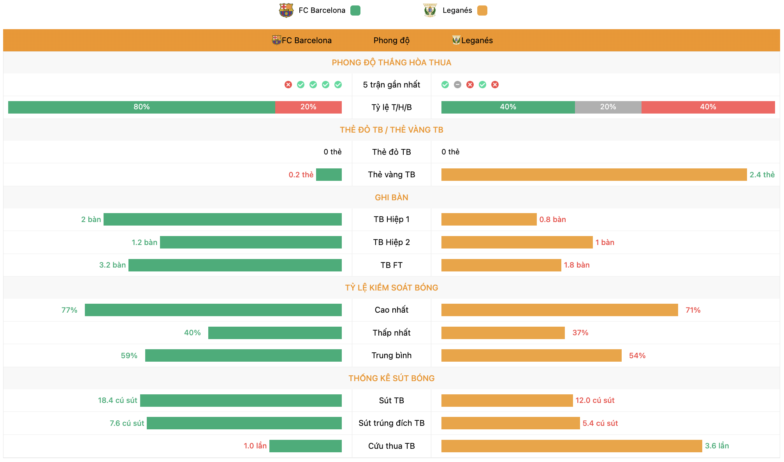The image size is (784, 462).
Task: Click the 'Sút trúng đích TB' label
Action: point(392,423)
